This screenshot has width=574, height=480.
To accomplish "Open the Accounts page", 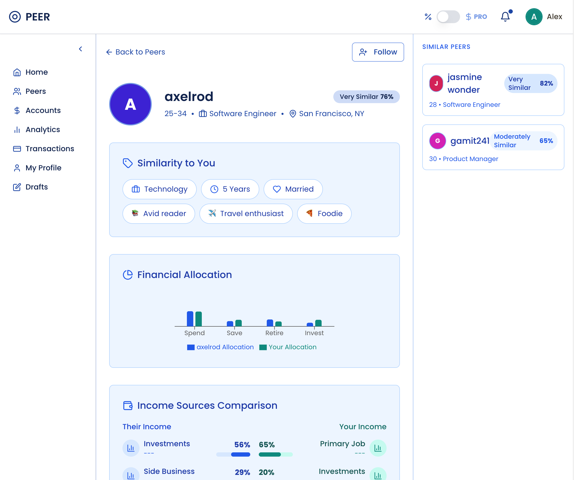I will [43, 111].
